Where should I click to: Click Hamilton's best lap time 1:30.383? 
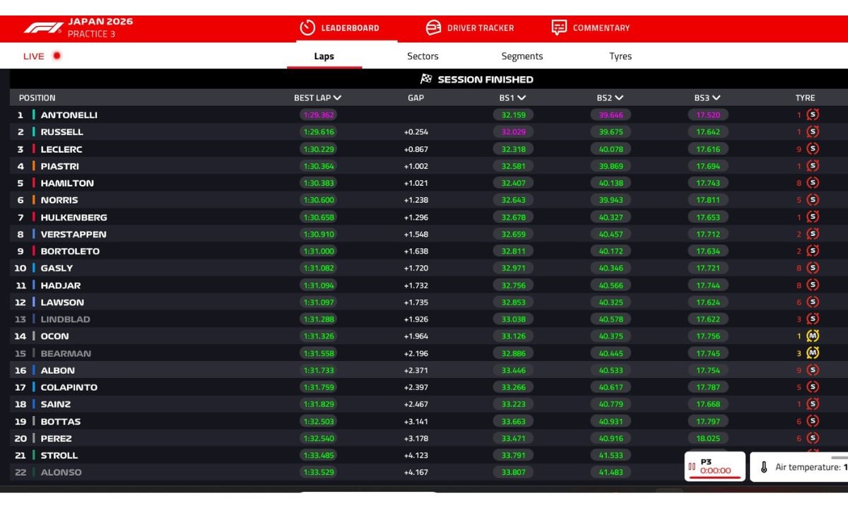pos(317,183)
